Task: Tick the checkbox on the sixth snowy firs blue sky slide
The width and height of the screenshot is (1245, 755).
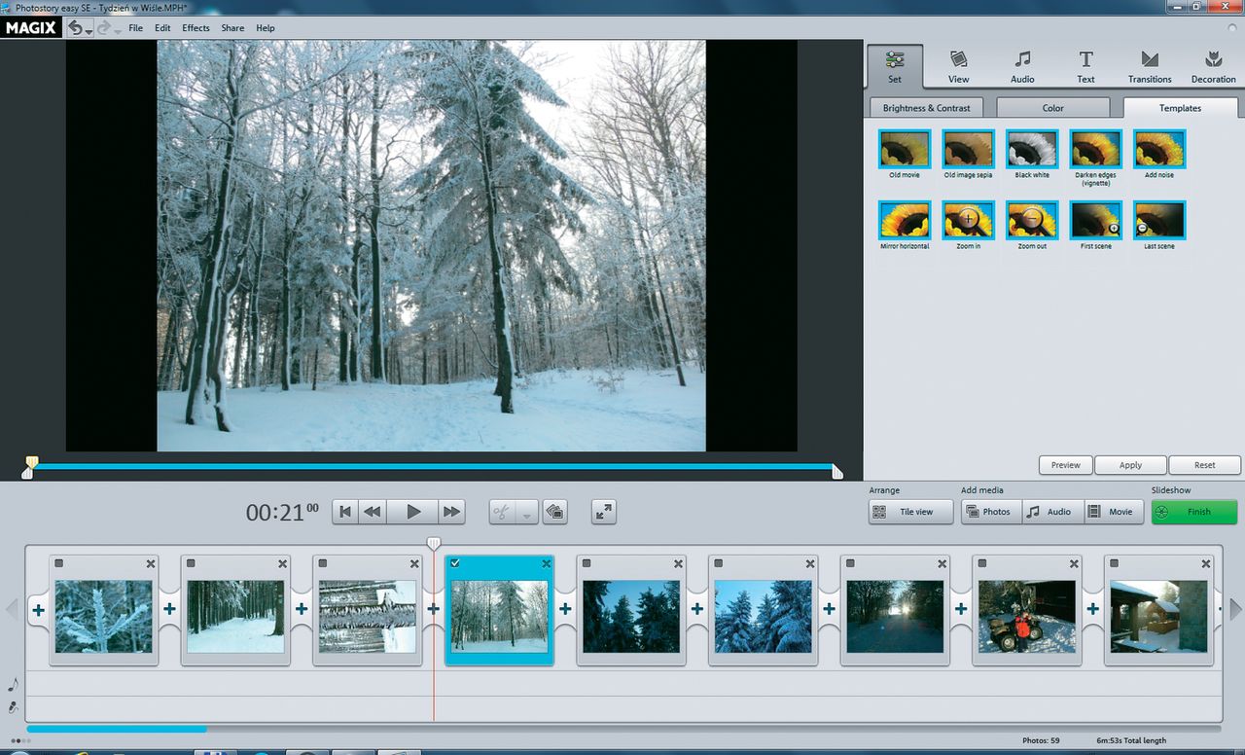Action: [x=719, y=563]
